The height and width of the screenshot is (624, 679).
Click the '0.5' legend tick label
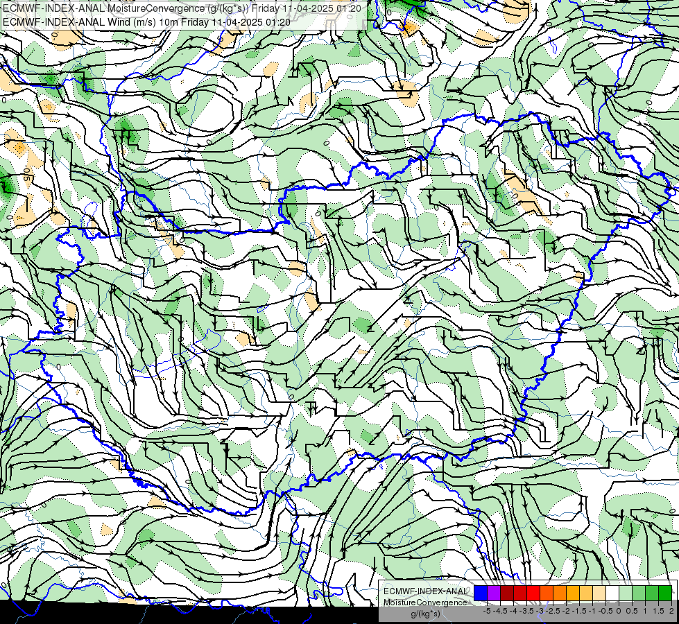[x=632, y=611]
